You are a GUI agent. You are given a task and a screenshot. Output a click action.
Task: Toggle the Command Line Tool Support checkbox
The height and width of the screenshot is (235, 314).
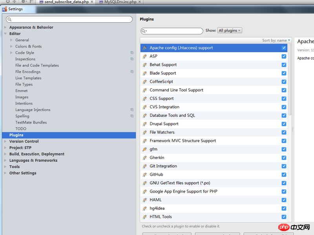point(284,90)
